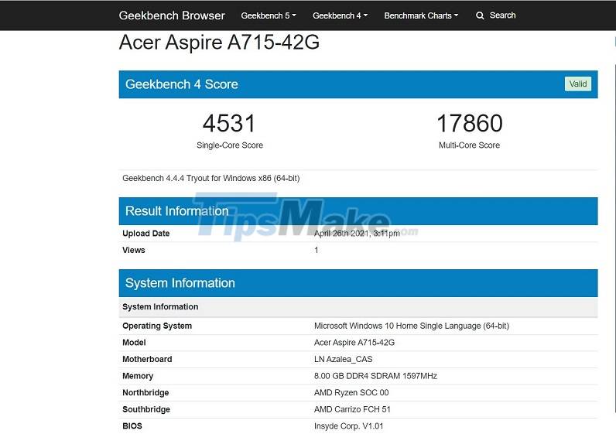The image size is (616, 434).
Task: Click the Motherboard row label
Action: point(147,359)
